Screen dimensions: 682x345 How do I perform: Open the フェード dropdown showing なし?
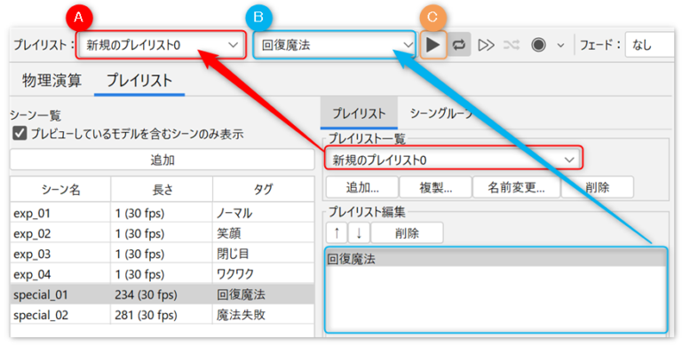pos(651,44)
